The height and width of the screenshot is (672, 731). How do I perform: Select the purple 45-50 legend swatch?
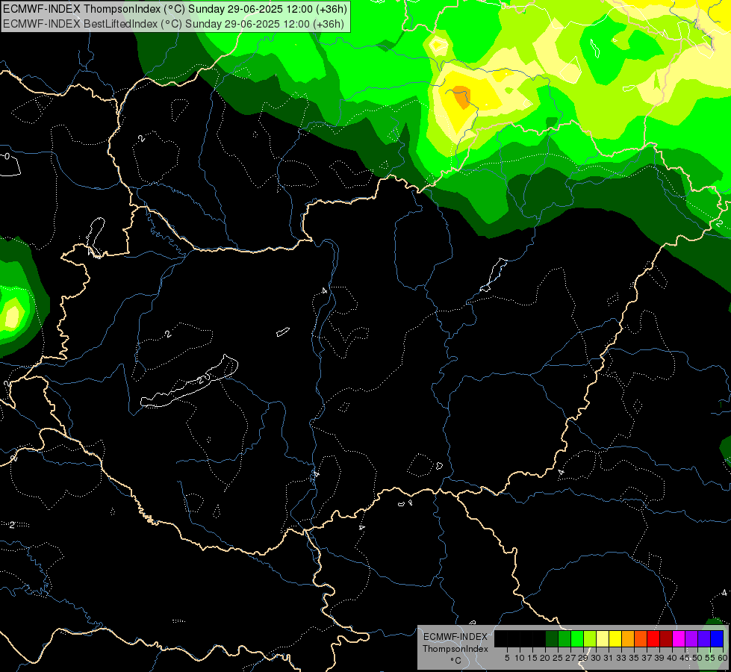tap(691, 639)
